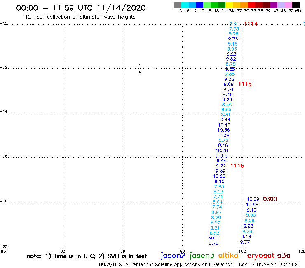Viewport: 305px width, 268px height.
Task: Select wave height value 7.73
Action: (x=234, y=29)
